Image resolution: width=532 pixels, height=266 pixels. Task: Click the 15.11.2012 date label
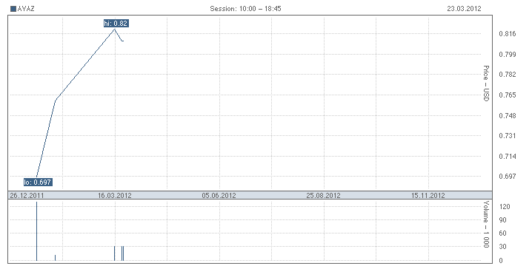coord(428,196)
